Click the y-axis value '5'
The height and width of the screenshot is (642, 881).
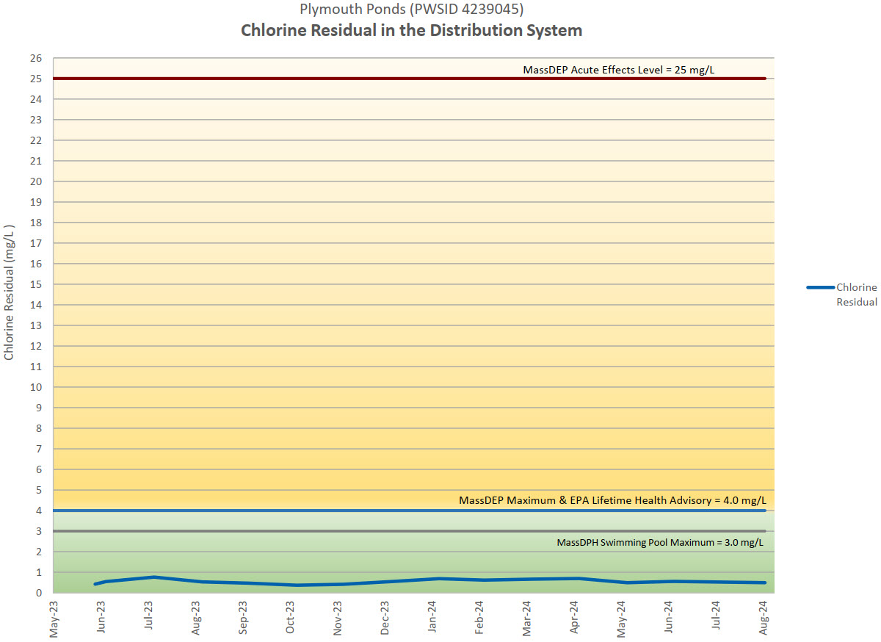(x=40, y=490)
